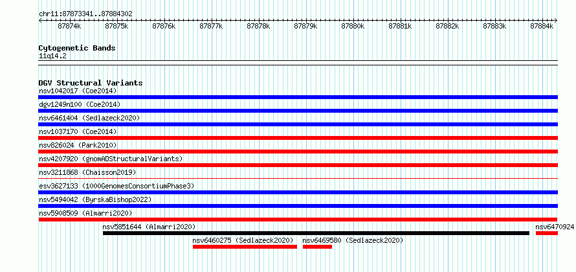Open the nsv6470924 label text
This screenshot has height=272, width=576.
(555, 227)
